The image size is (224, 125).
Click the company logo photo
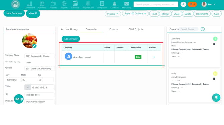click(29, 41)
